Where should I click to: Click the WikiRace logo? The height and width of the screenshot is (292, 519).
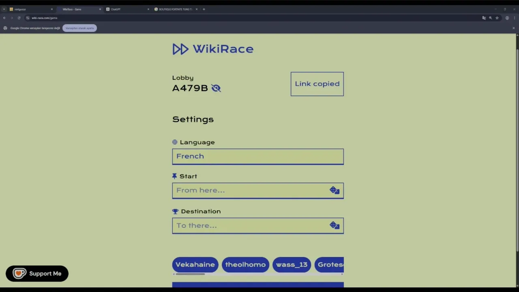pyautogui.click(x=213, y=49)
